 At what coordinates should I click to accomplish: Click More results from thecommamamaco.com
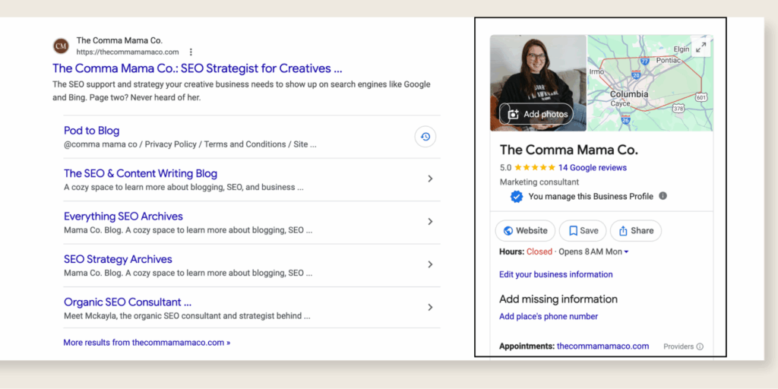pos(147,343)
